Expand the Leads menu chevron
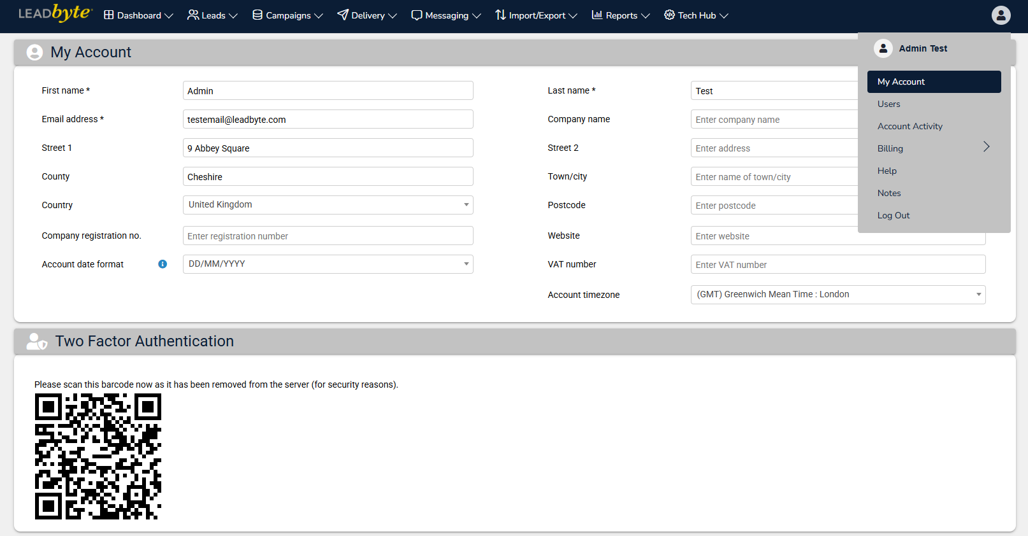Screen dimensions: 1028x536 (233, 16)
